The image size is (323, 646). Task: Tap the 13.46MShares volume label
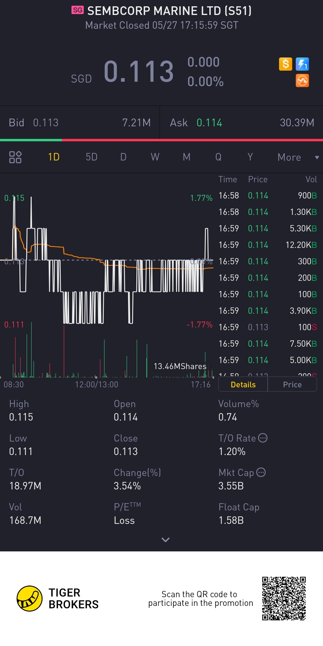click(x=180, y=366)
